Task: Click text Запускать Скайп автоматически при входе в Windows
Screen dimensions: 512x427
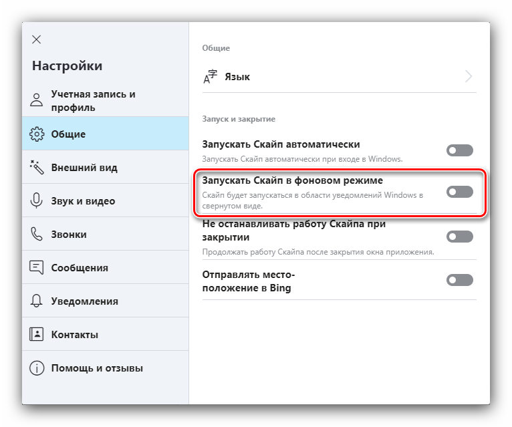Action: pyautogui.click(x=302, y=159)
